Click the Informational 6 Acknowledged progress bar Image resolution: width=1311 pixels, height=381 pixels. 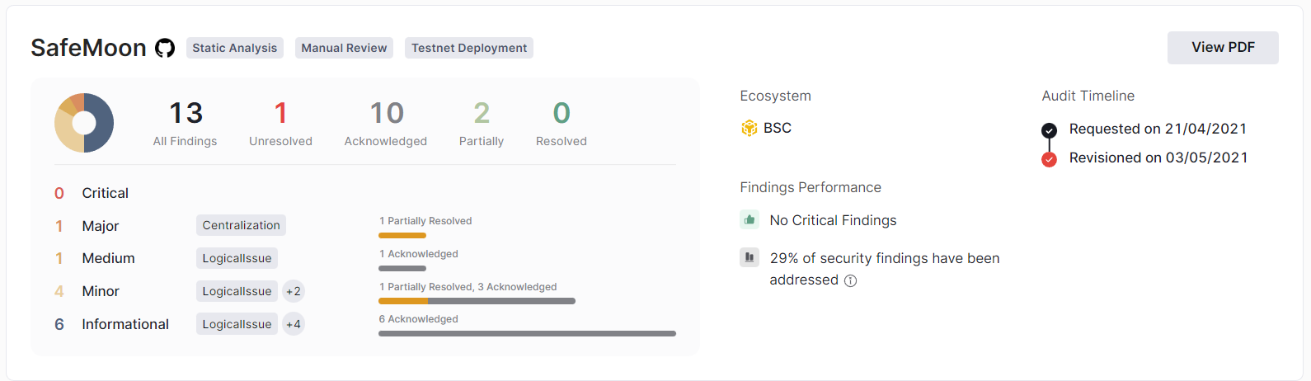527,333
